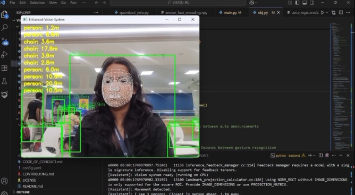
Task: Open Changes compare icon in editor toolbar
Action: (x=334, y=13)
